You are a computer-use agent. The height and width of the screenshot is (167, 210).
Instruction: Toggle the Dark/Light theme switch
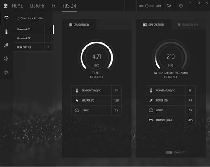(x=150, y=6)
